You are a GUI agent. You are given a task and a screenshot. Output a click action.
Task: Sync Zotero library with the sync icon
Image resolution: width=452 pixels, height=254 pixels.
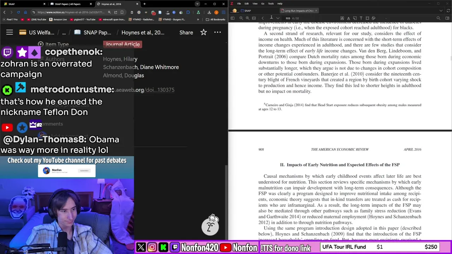click(x=448, y=11)
